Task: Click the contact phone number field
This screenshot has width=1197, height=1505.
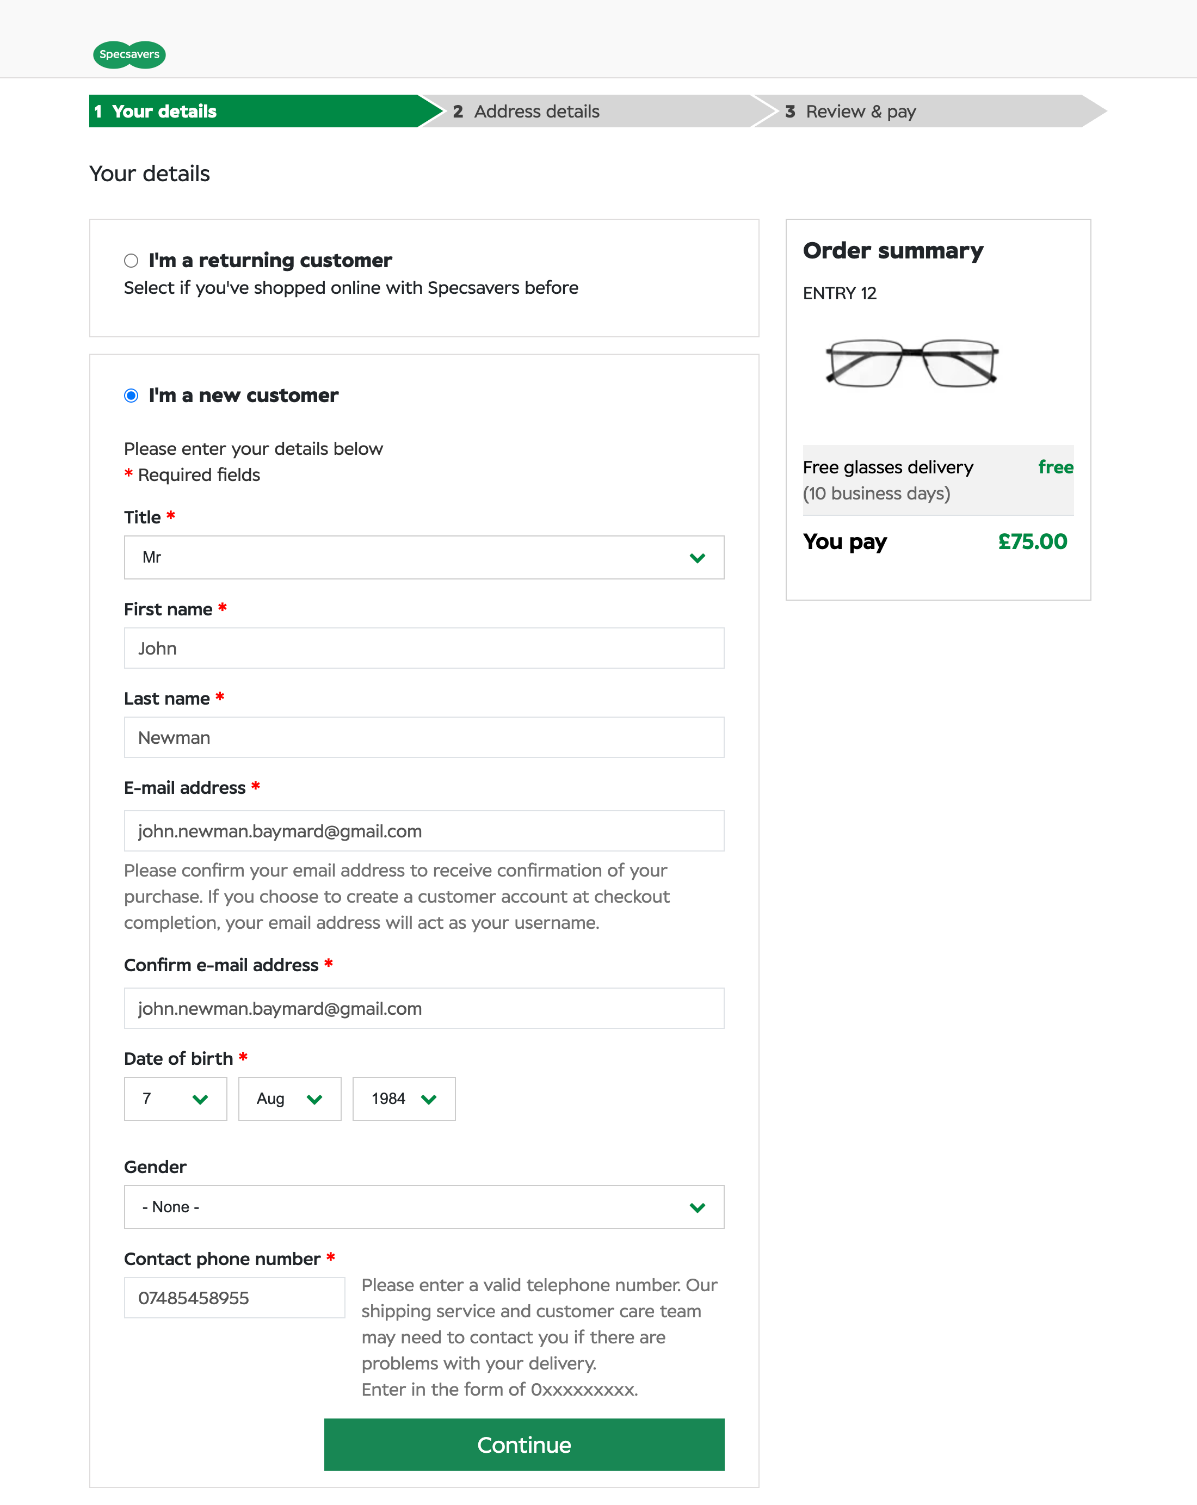Action: point(235,1298)
